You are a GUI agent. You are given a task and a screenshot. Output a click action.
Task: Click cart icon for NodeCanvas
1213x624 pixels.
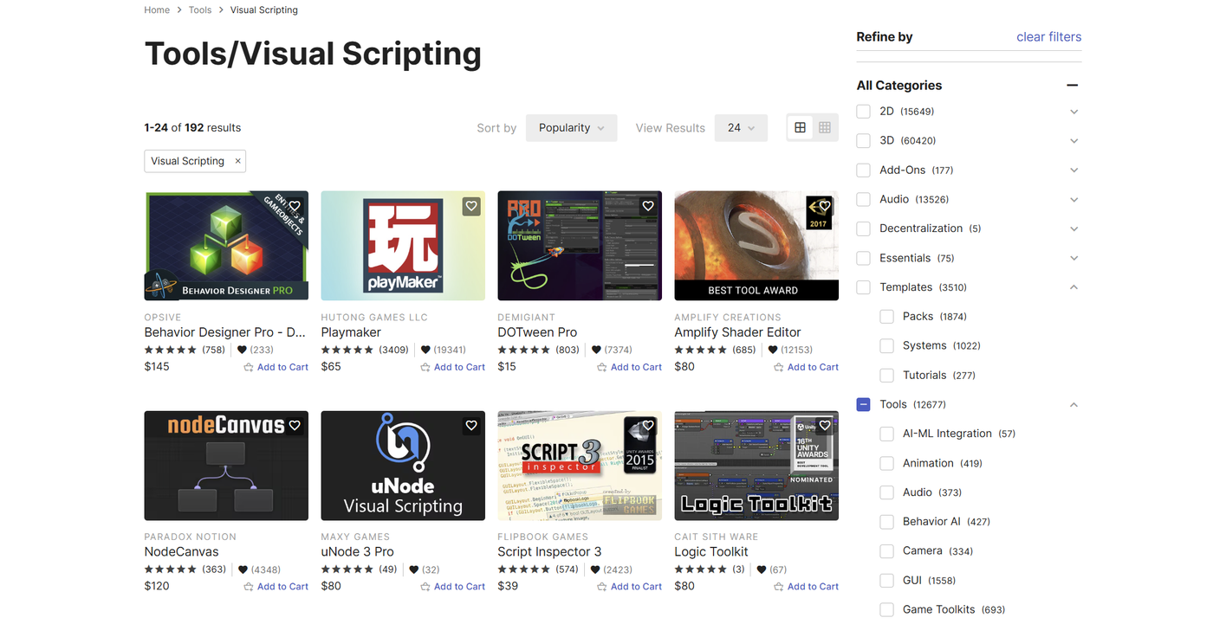(x=249, y=587)
